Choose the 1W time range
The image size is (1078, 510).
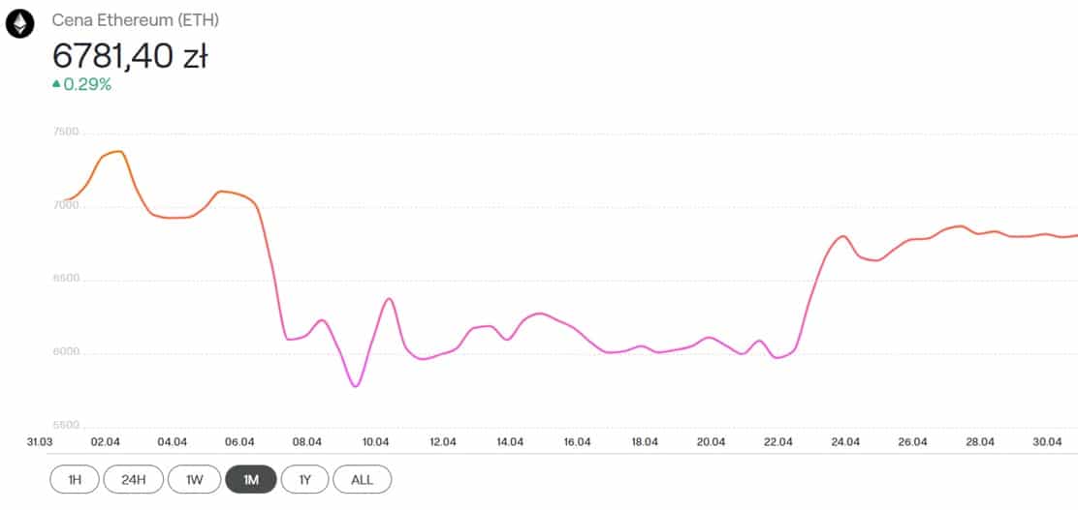click(x=193, y=479)
